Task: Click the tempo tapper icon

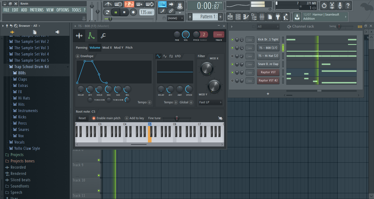Action: (286, 17)
